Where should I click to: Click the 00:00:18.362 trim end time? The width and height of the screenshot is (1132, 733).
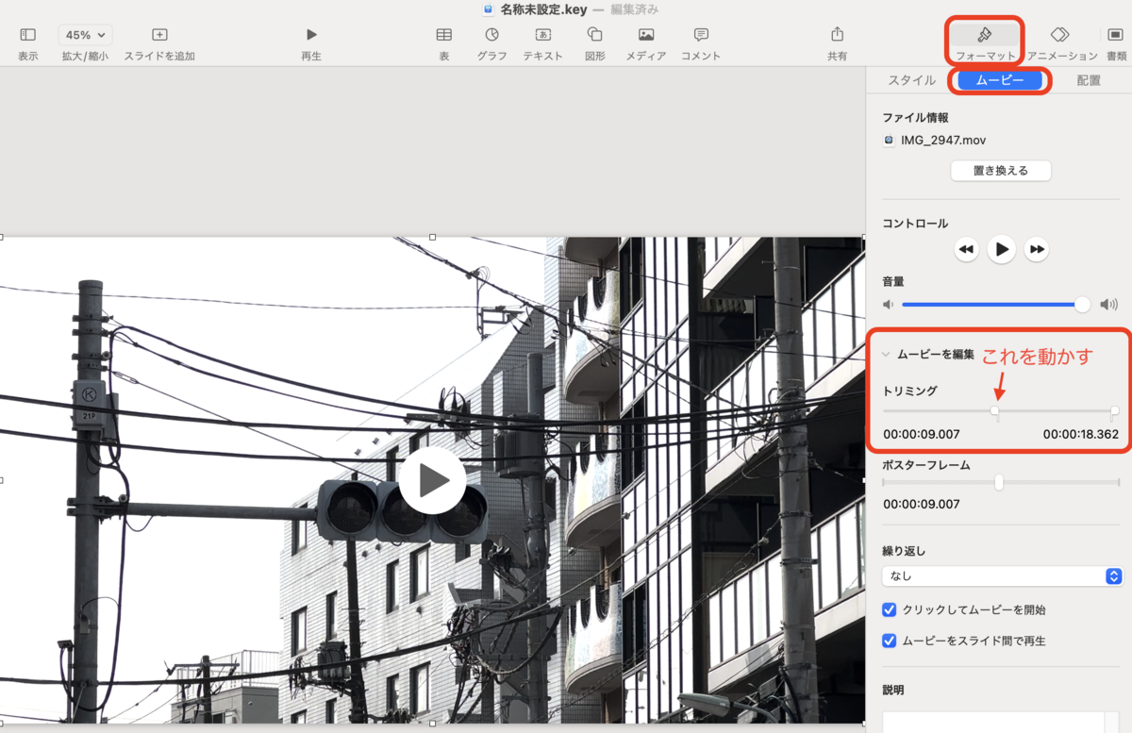pyautogui.click(x=1080, y=435)
